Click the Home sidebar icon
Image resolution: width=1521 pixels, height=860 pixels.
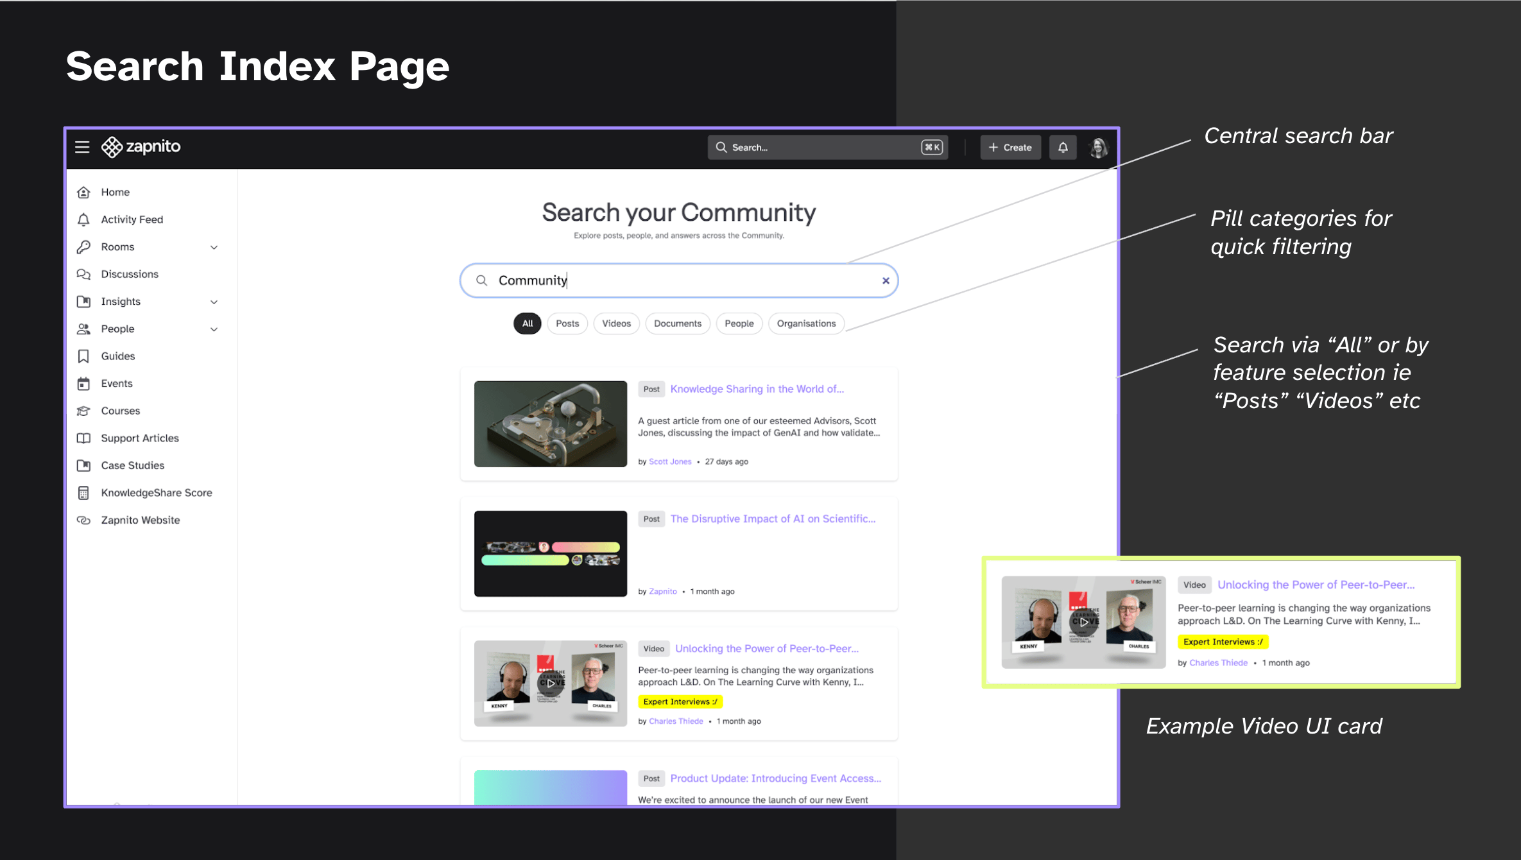click(x=83, y=192)
